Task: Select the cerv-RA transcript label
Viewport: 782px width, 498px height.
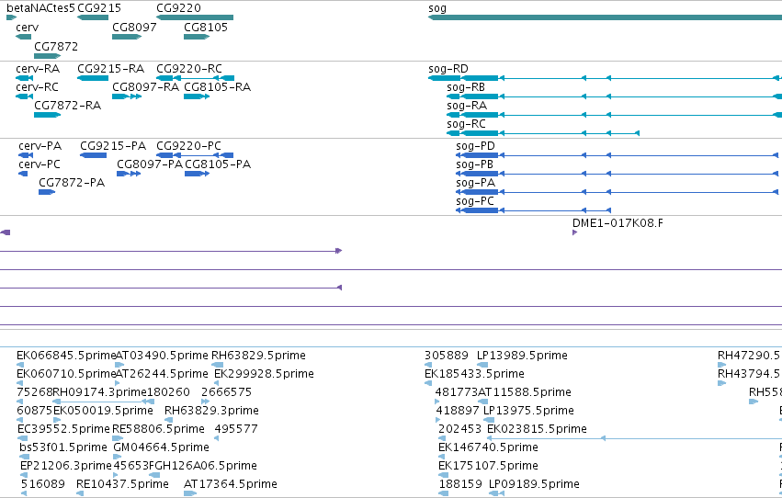Action: click(x=38, y=69)
